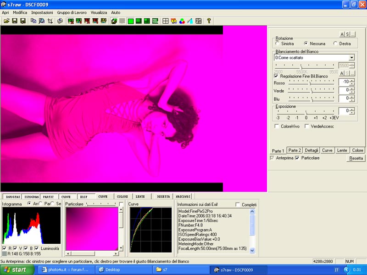This screenshot has width=367, height=275.
Task: Click Particolare preview vertical scroll up arrow
Action: point(121,209)
